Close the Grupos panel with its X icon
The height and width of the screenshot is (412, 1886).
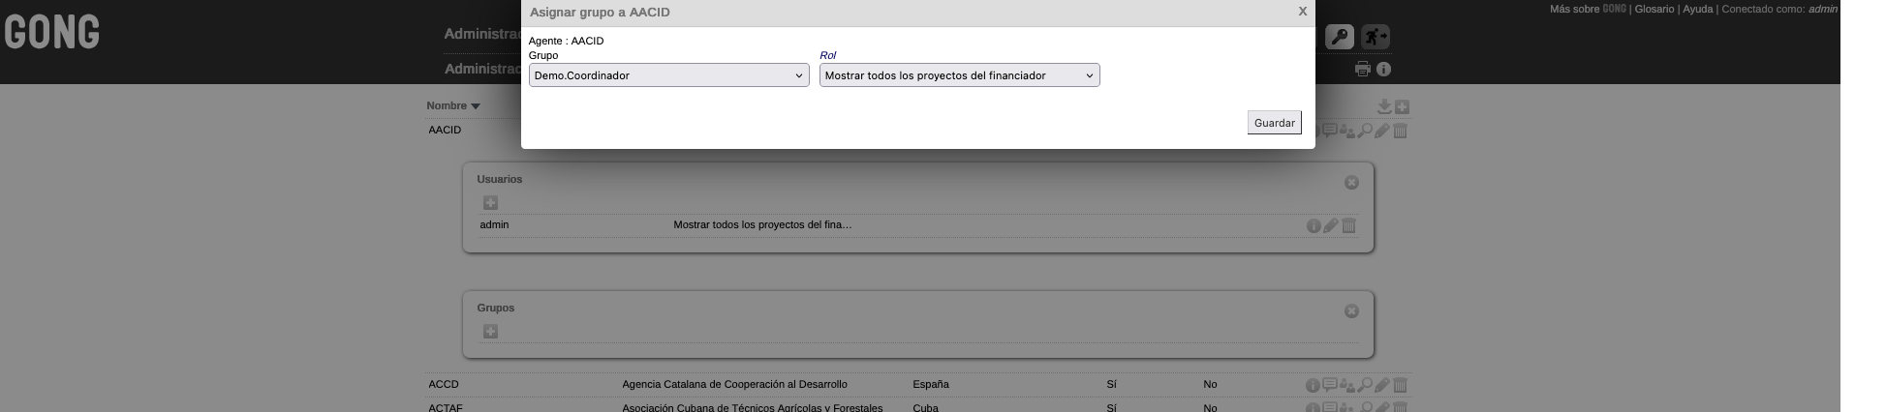(x=1351, y=310)
